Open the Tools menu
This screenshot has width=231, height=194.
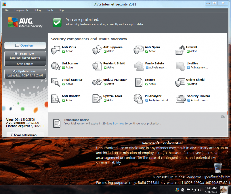(x=50, y=10)
